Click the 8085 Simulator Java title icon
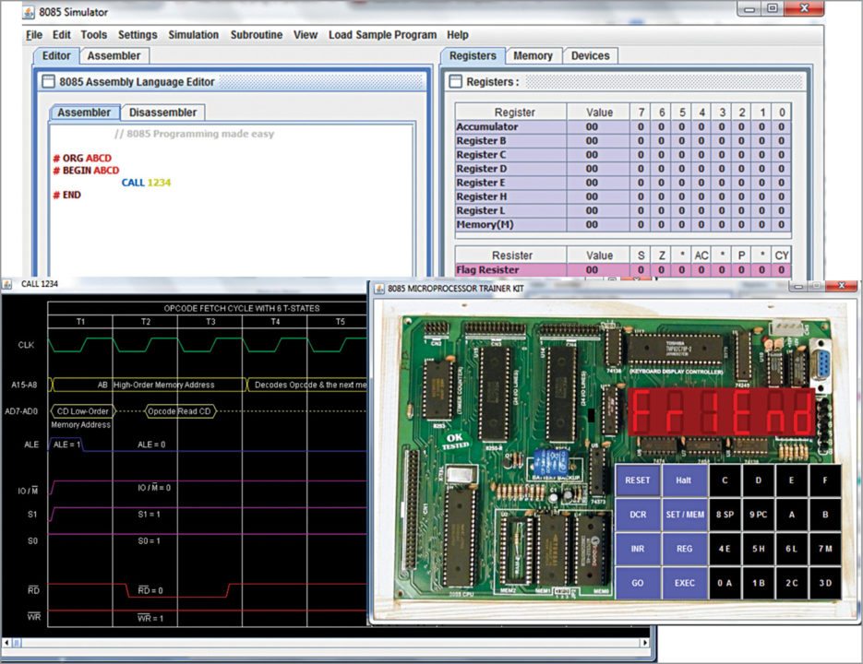Screen dimensions: 863x664 click(x=28, y=12)
